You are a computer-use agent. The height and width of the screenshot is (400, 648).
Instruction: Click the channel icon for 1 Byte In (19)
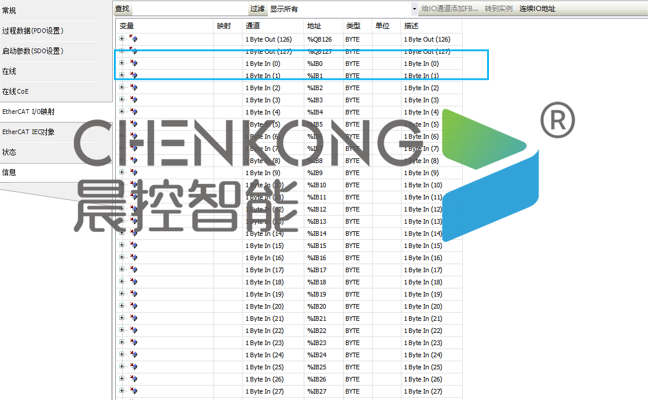click(134, 294)
